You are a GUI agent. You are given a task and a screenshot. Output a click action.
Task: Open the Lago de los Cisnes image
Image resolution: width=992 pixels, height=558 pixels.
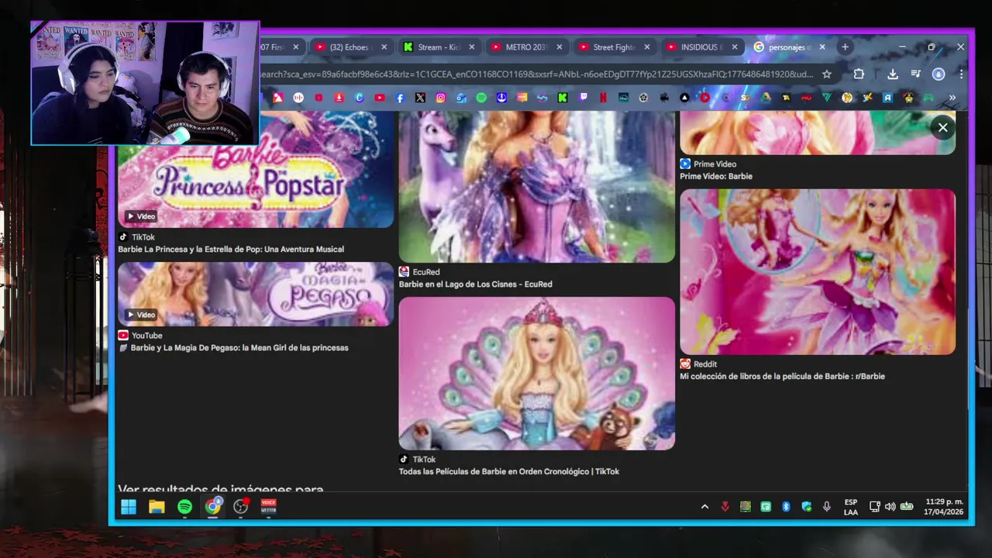[x=536, y=186]
